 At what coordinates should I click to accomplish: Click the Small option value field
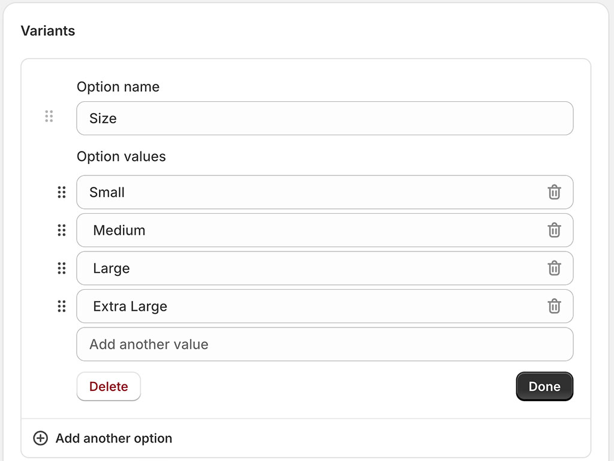300,192
